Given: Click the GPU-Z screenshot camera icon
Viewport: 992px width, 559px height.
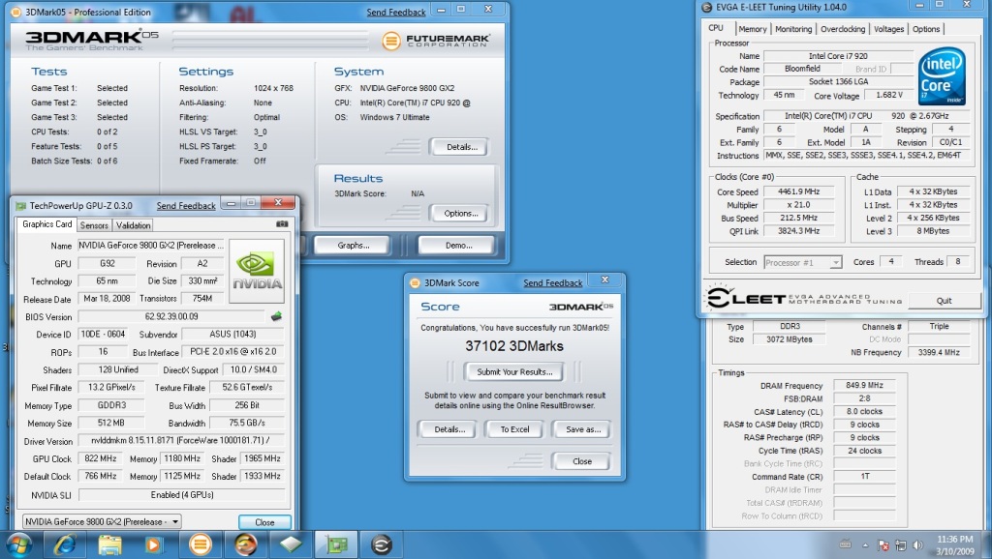Looking at the screenshot, I should 282,224.
